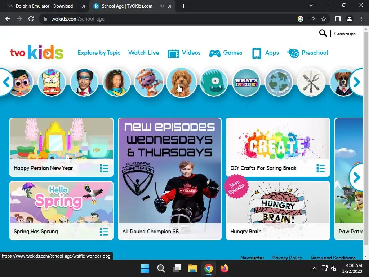The height and width of the screenshot is (277, 369).
Task: Open the Paw Patrol card
Action: (349, 179)
